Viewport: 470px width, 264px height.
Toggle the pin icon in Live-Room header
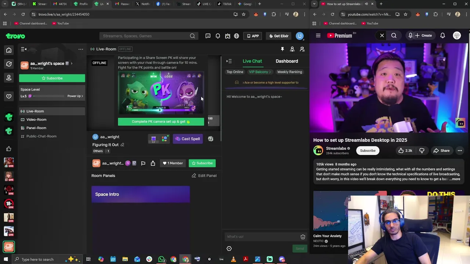(x=282, y=49)
